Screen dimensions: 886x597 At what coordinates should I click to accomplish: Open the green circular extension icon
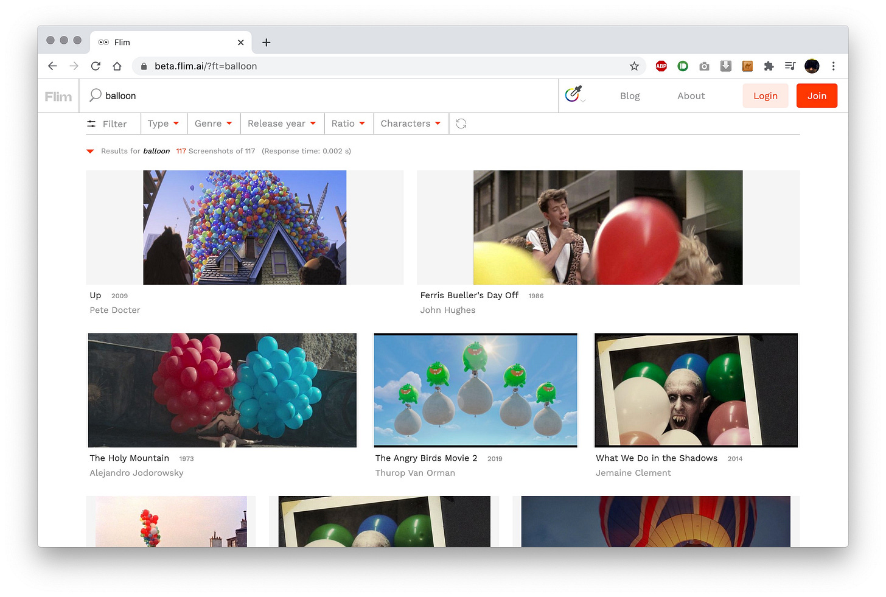[x=683, y=66]
